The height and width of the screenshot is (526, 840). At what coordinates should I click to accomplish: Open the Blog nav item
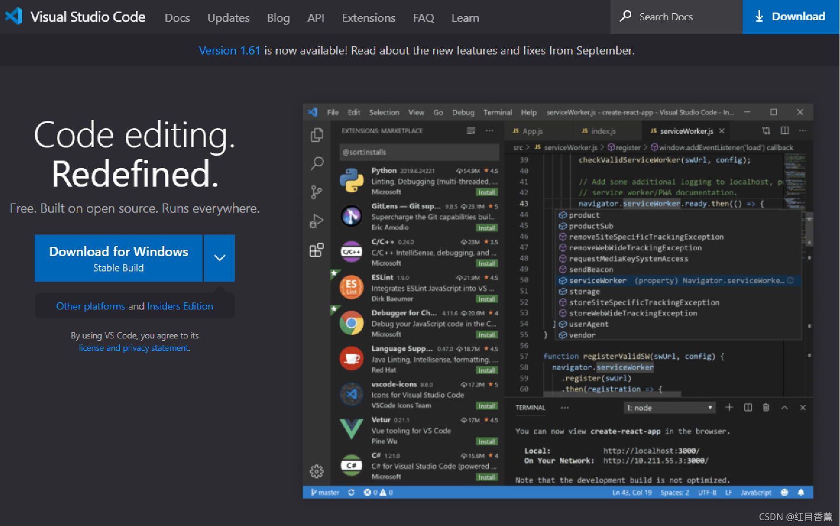(278, 18)
